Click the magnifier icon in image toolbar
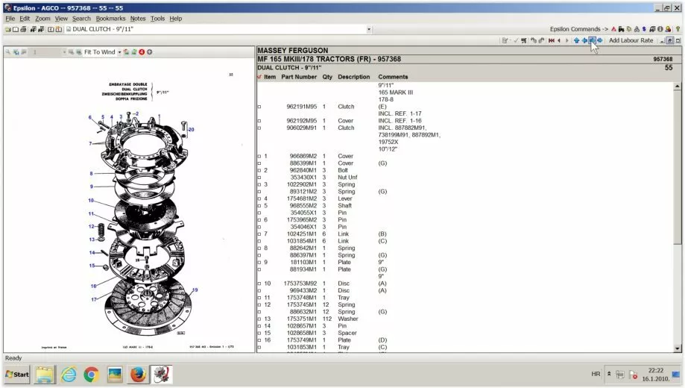This screenshot has height=388, width=685. (x=8, y=52)
